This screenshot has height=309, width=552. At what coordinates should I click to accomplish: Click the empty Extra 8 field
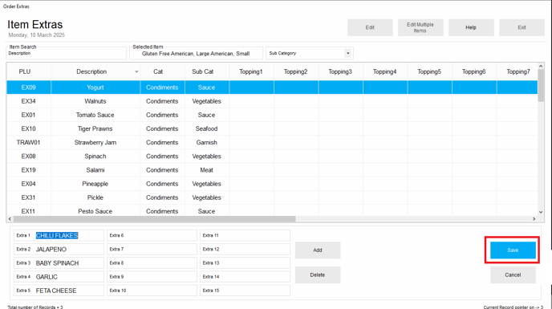tap(152, 262)
